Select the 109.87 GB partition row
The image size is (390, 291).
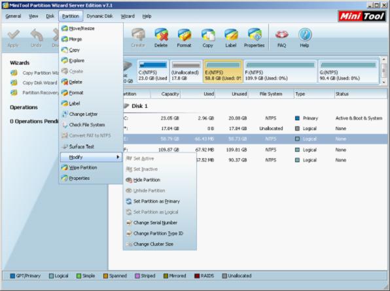(255, 150)
